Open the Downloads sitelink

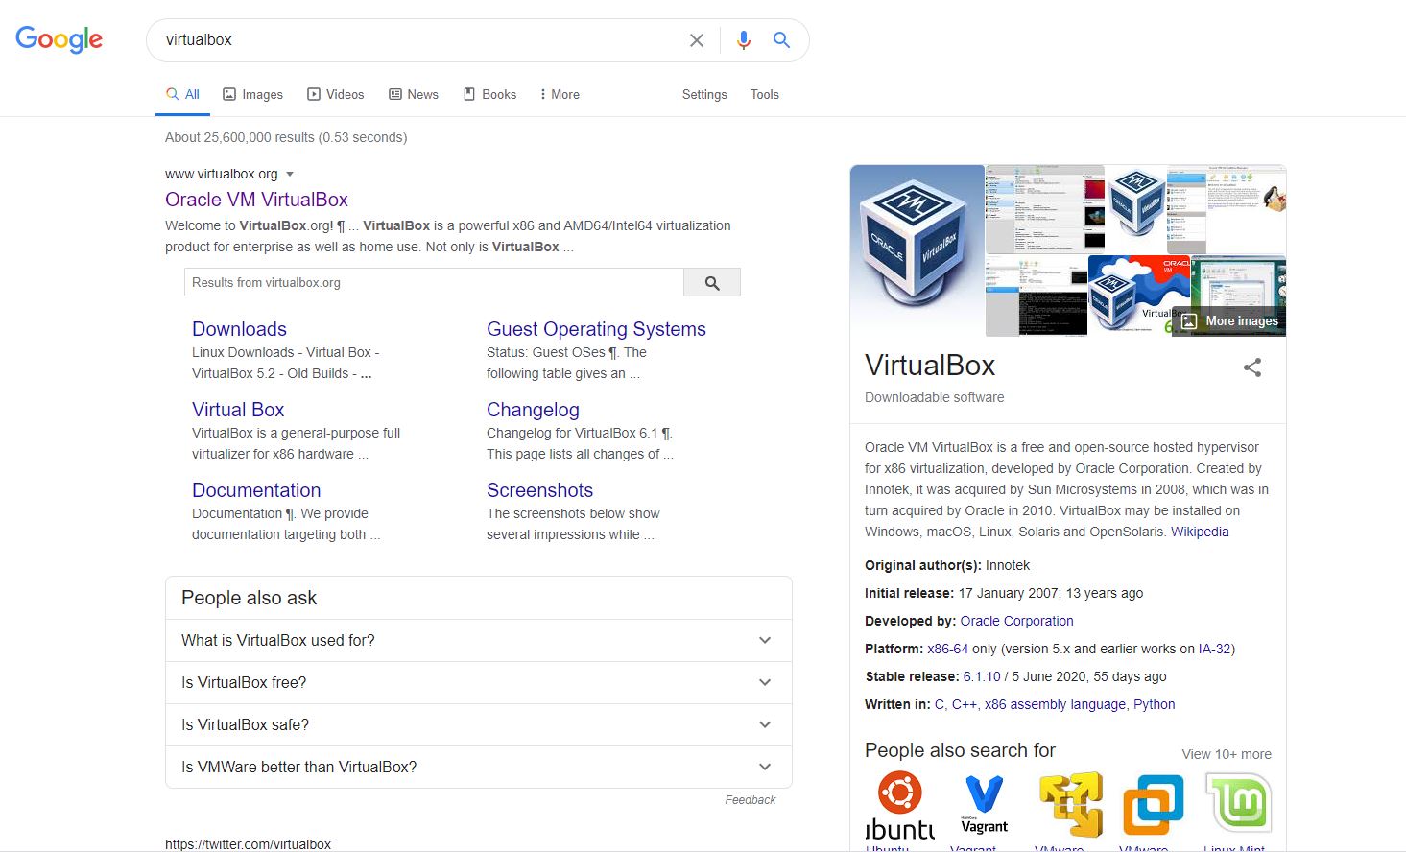(239, 329)
